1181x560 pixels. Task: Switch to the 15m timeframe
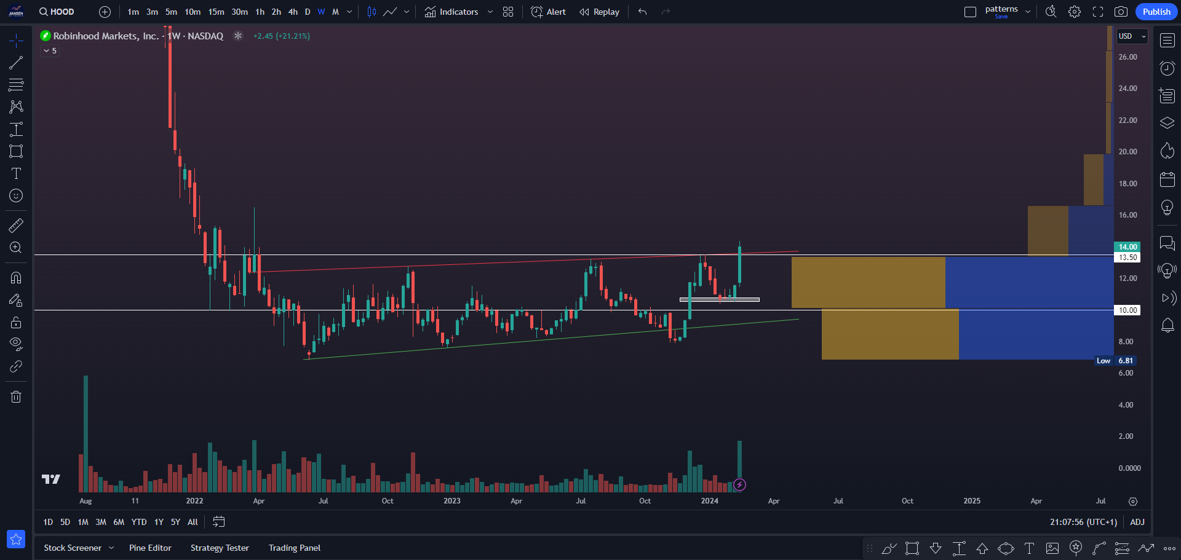click(216, 12)
